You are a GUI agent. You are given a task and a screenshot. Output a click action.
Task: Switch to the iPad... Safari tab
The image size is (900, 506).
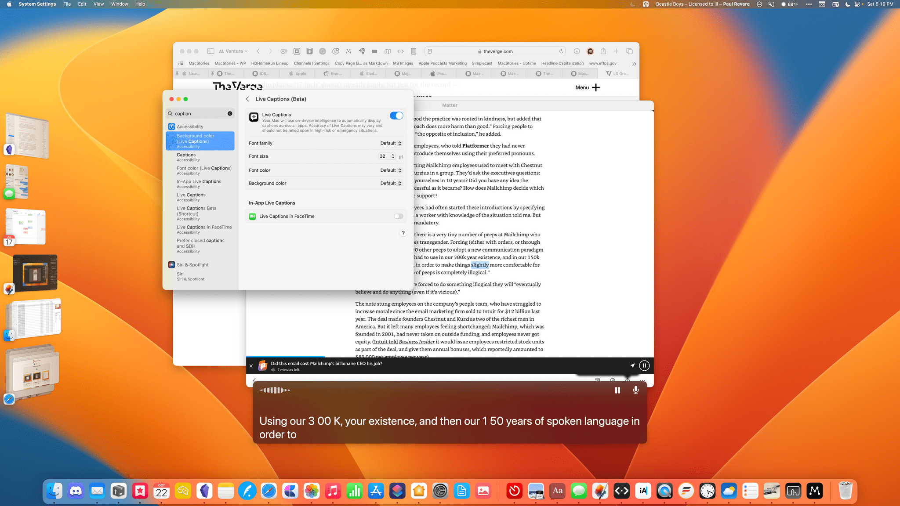368,73
